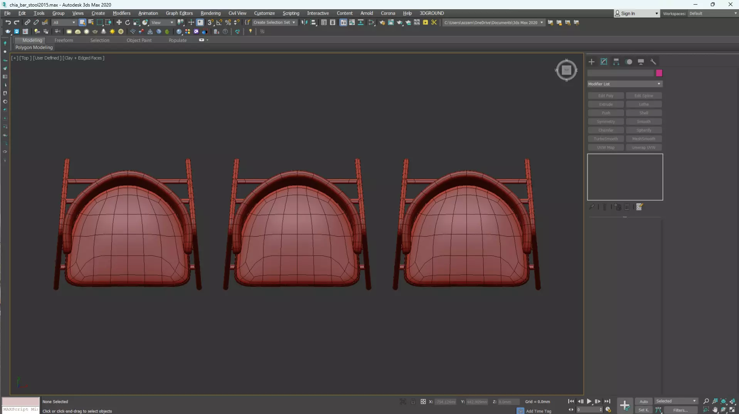
Task: Open the Hierarchy command panel tab
Action: (616, 62)
